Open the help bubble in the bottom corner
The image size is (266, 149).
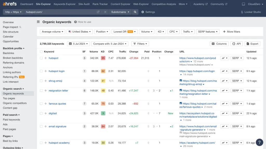[x=259, y=142]
